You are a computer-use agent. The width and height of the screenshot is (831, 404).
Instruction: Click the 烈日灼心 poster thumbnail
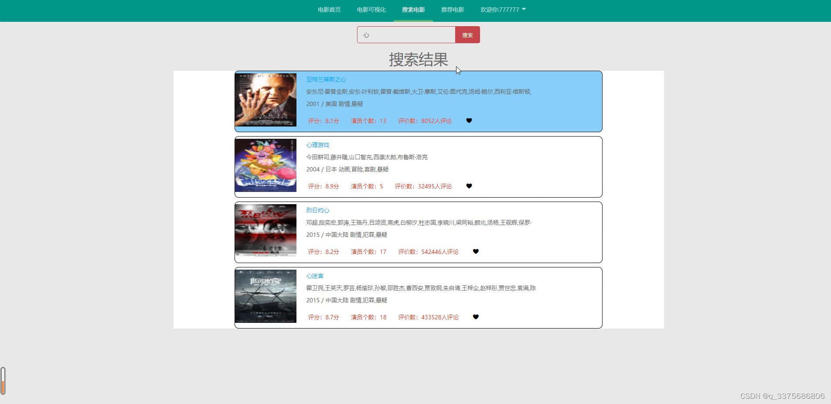[x=266, y=231]
